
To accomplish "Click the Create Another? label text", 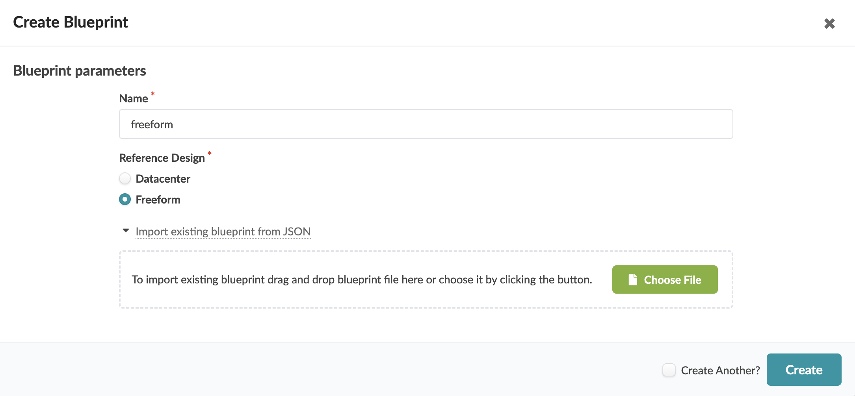I will coord(720,370).
